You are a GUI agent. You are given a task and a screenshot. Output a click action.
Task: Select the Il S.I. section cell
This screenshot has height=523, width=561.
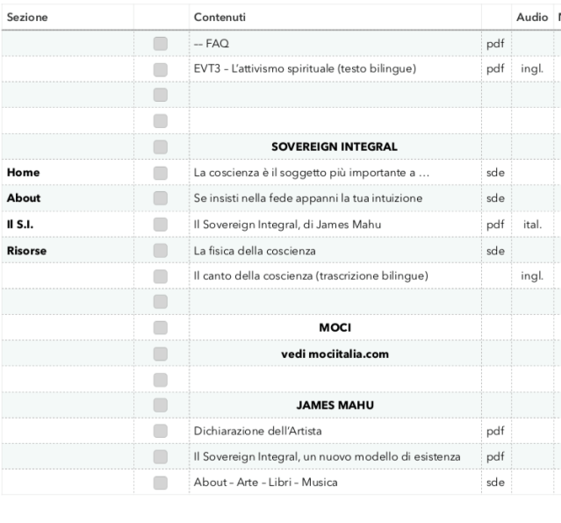pyautogui.click(x=20, y=225)
